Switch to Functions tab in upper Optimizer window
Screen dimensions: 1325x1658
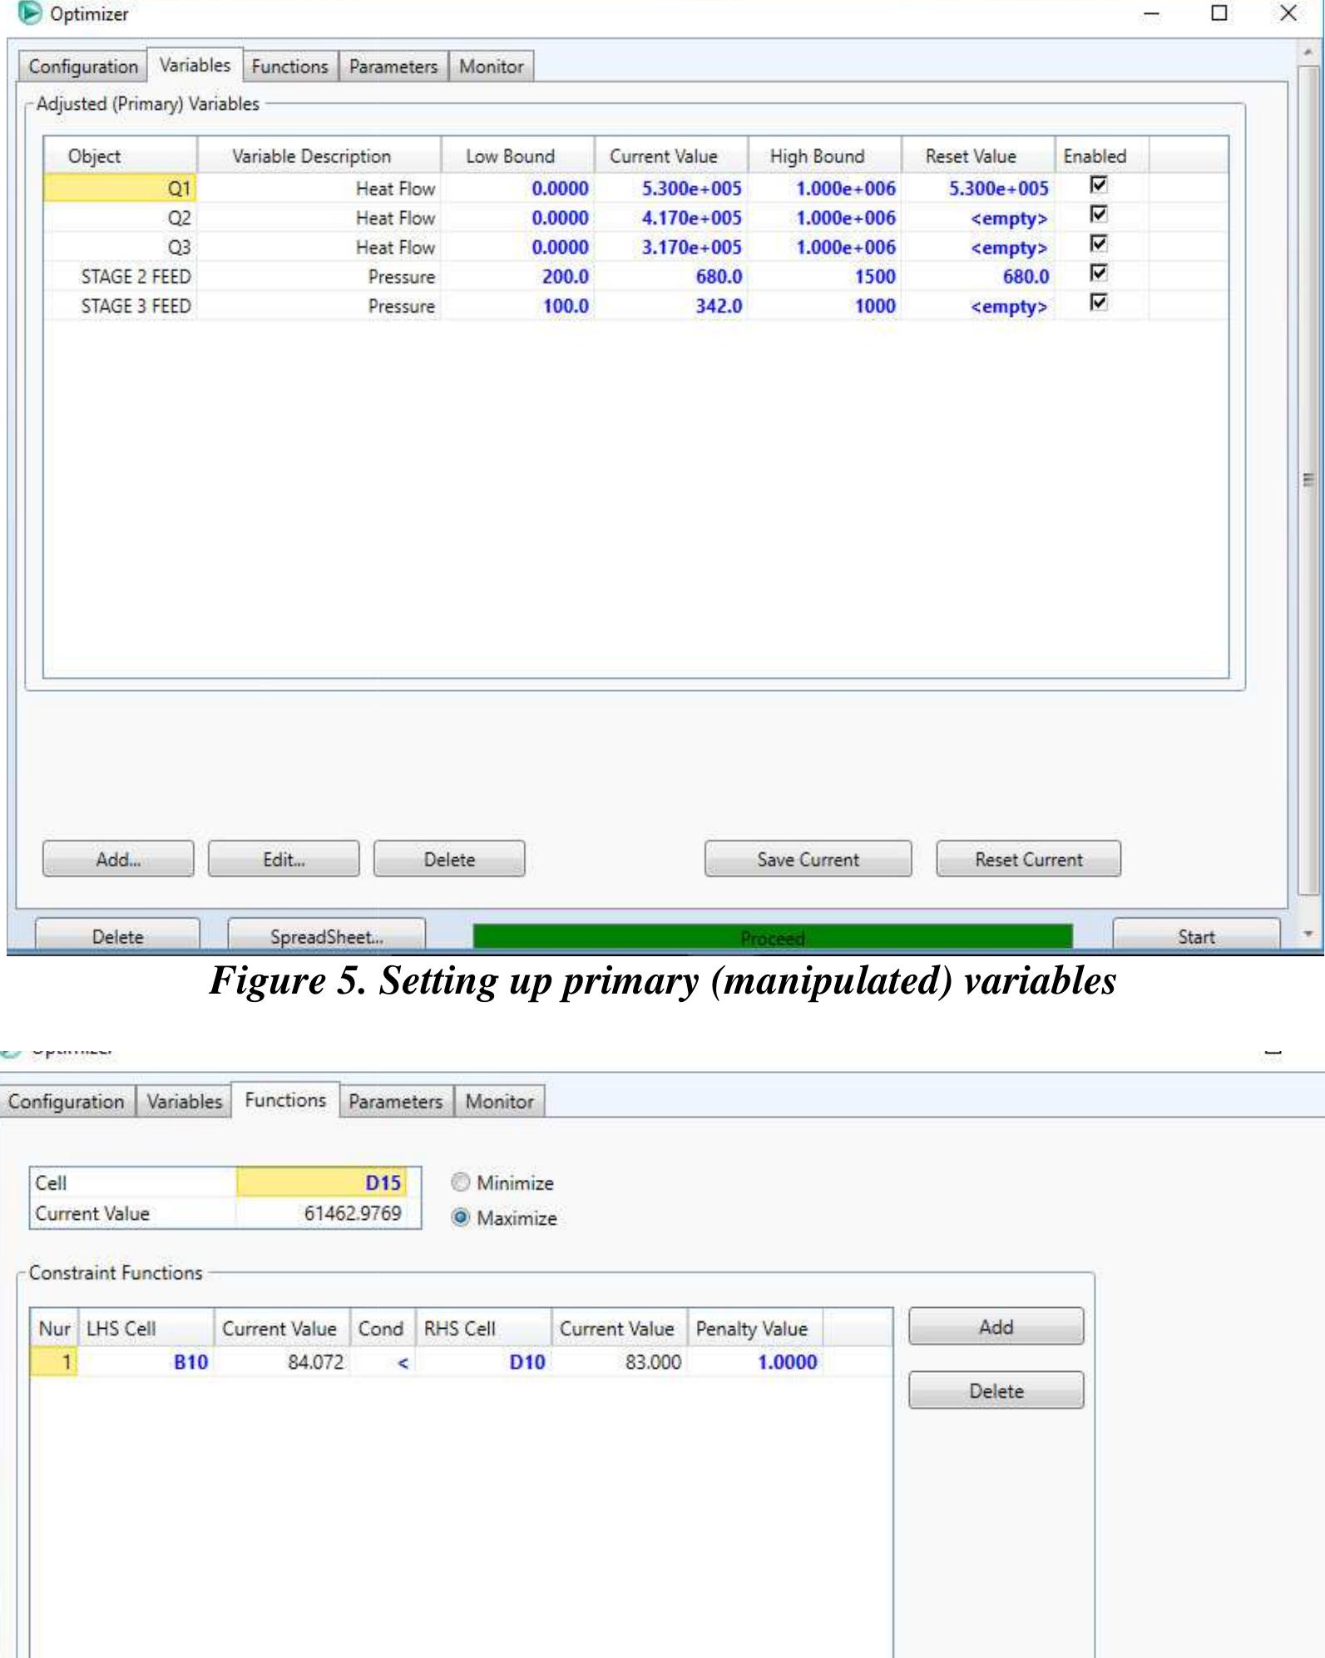(290, 67)
